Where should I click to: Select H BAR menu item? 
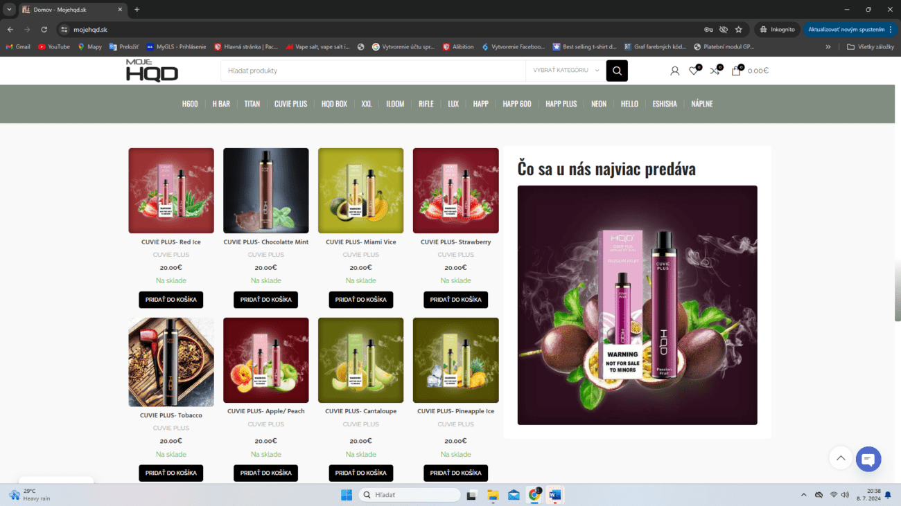click(x=221, y=104)
